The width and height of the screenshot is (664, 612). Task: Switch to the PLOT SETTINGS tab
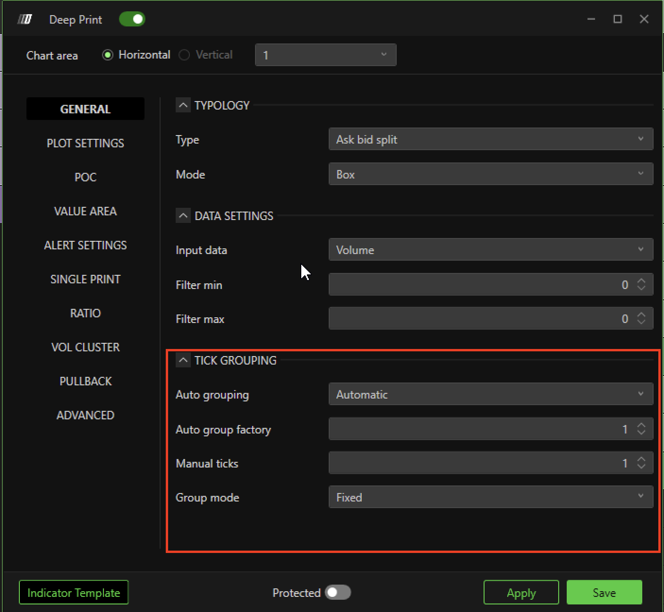click(85, 143)
